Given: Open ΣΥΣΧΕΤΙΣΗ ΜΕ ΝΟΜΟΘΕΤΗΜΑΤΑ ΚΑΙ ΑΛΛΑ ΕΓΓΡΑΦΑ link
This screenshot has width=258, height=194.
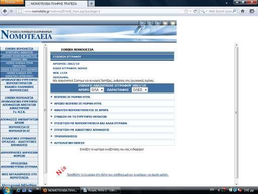Looking at the screenshot, I should tap(91, 123).
